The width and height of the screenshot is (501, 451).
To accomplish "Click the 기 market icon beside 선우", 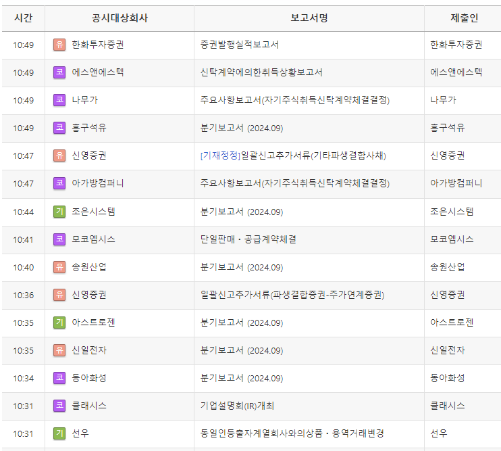I will (x=59, y=433).
